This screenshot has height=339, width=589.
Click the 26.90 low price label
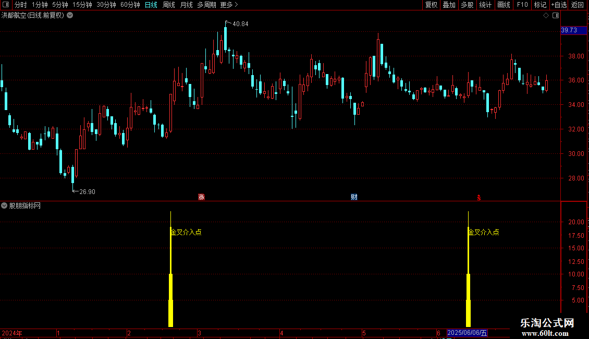pyautogui.click(x=87, y=192)
